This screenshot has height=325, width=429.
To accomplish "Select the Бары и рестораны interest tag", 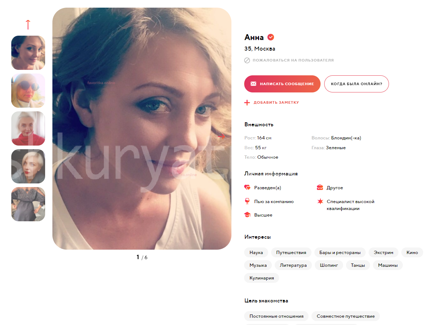I will click(x=340, y=253).
